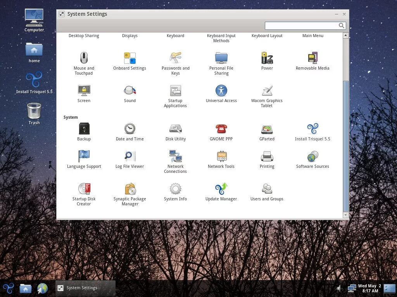397x297 pixels.
Task: Open the home folder desktop icon
Action: click(34, 53)
